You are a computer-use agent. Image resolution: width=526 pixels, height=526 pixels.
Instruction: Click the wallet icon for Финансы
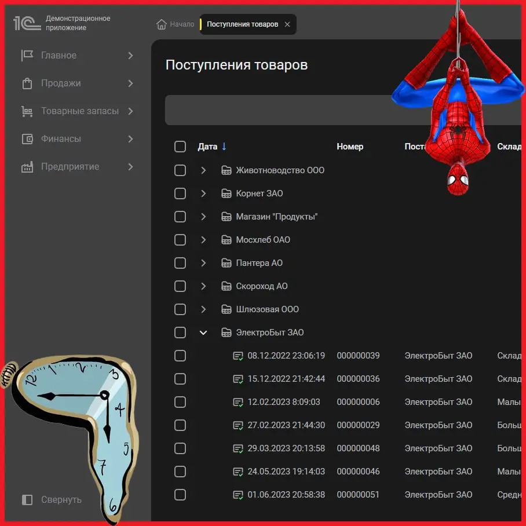(27, 139)
